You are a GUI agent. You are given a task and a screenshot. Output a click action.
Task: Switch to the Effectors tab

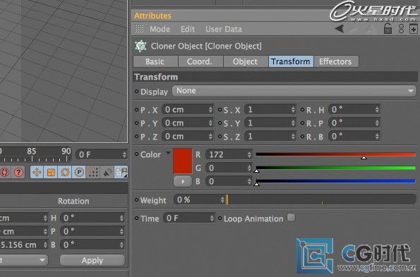click(335, 61)
